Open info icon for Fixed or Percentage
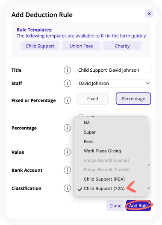This screenshot has width=162, height=225. tap(68, 100)
